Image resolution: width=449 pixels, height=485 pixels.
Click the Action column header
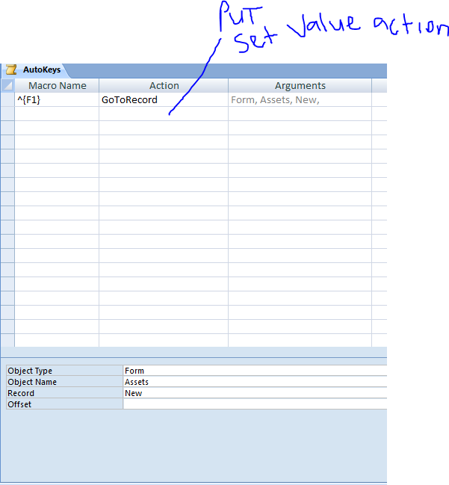(164, 86)
